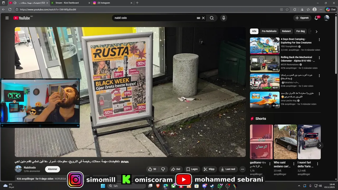
Task: Select the Fra Nabiloslo filter chip
Action: 269,31
